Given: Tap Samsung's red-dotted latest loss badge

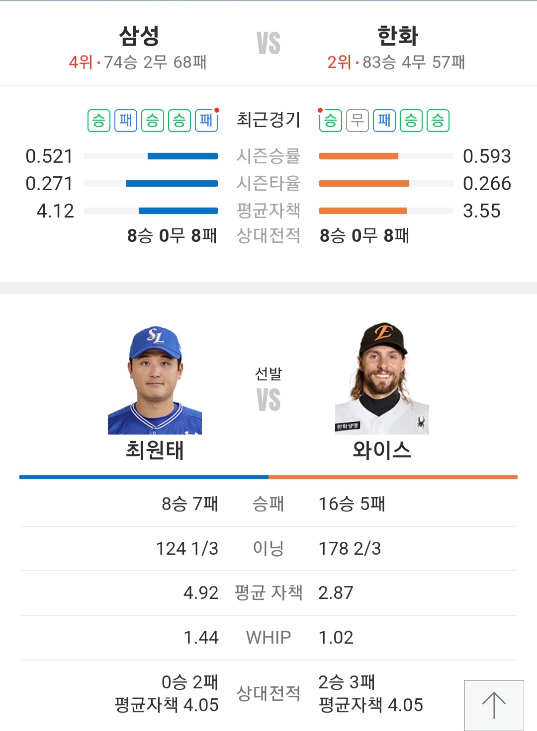Looking at the screenshot, I should coord(206,121).
